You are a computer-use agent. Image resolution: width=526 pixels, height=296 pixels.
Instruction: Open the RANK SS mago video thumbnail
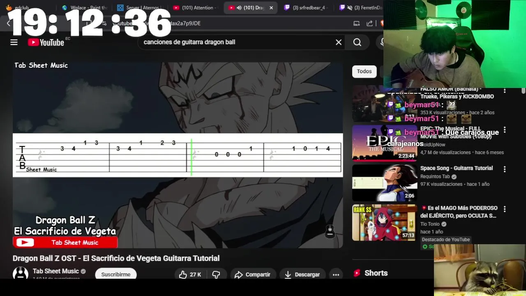(x=385, y=222)
